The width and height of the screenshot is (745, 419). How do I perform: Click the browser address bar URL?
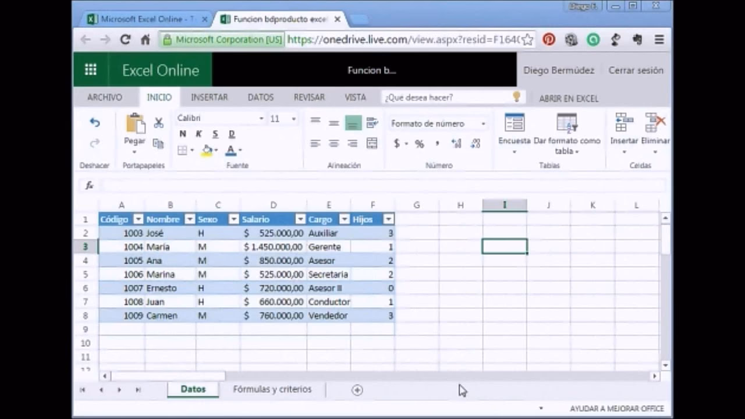coord(402,40)
